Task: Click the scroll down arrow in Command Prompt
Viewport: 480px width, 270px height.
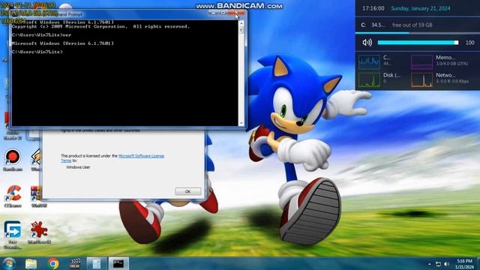Action: pos(241,123)
